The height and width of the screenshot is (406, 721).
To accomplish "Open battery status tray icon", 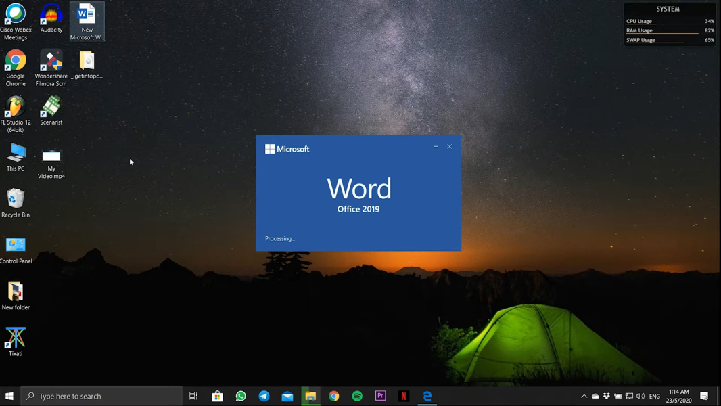I will point(618,396).
